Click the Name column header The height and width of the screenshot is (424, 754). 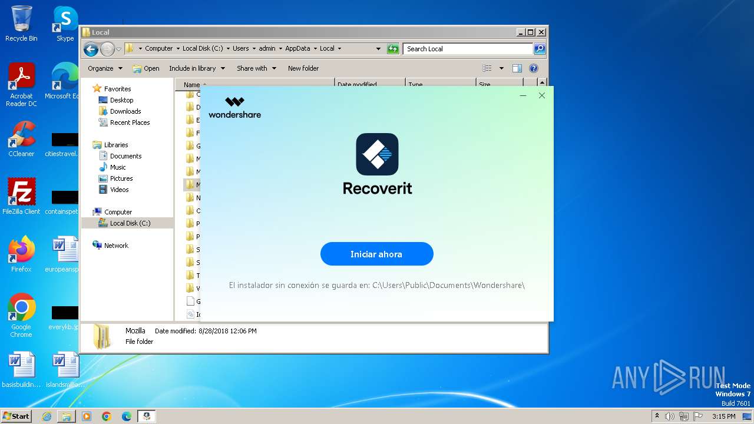click(254, 84)
